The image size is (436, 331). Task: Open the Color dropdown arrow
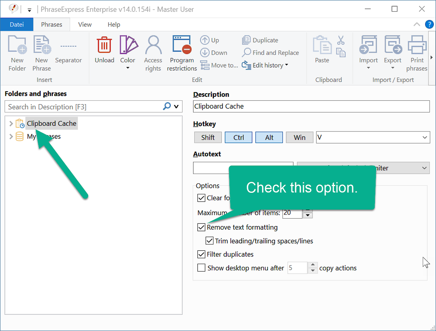pyautogui.click(x=128, y=68)
